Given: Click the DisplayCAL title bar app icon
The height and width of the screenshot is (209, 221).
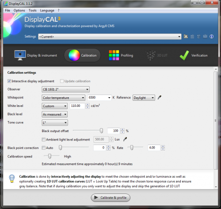Looking at the screenshot, I should pyautogui.click(x=6, y=4).
